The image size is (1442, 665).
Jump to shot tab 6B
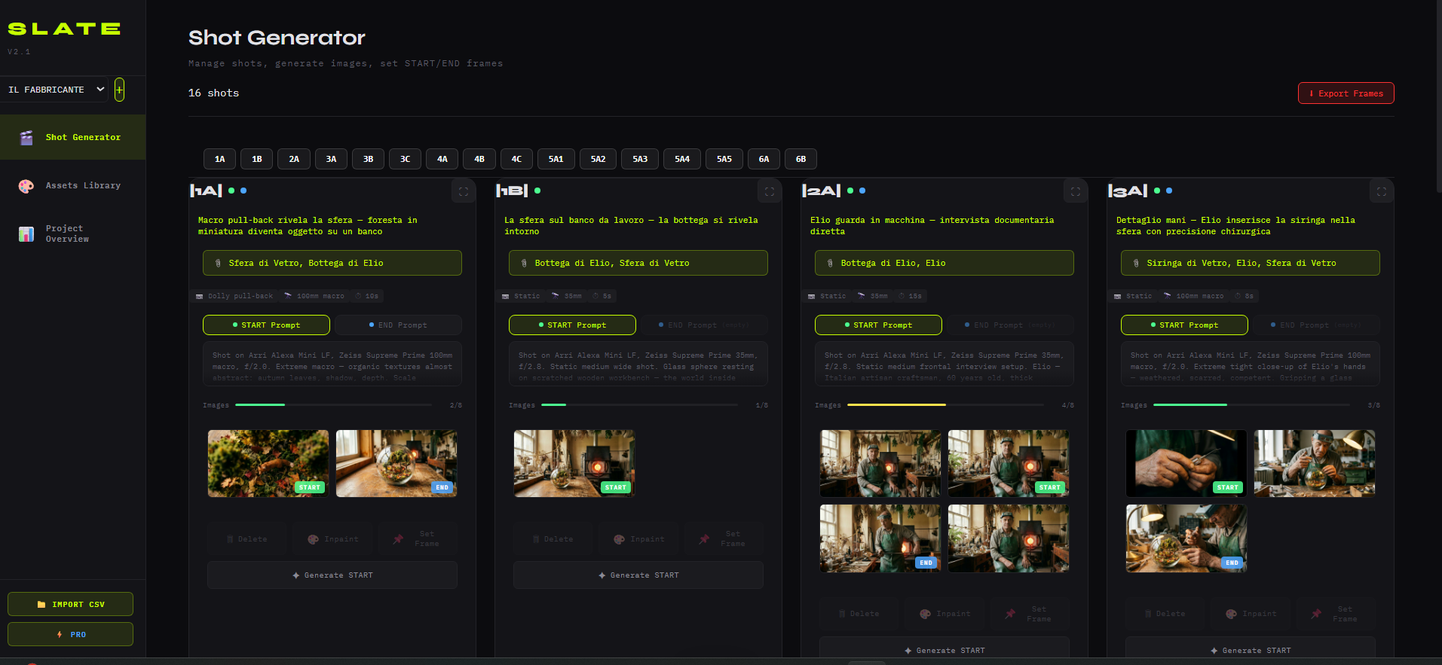pyautogui.click(x=801, y=159)
